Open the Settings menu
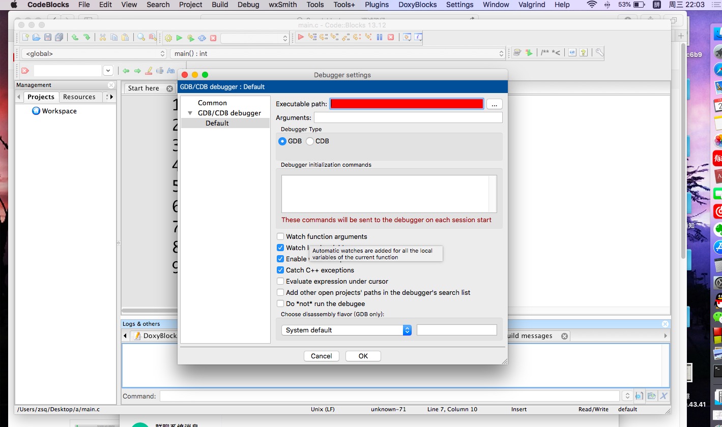The width and height of the screenshot is (722, 427). point(459,5)
